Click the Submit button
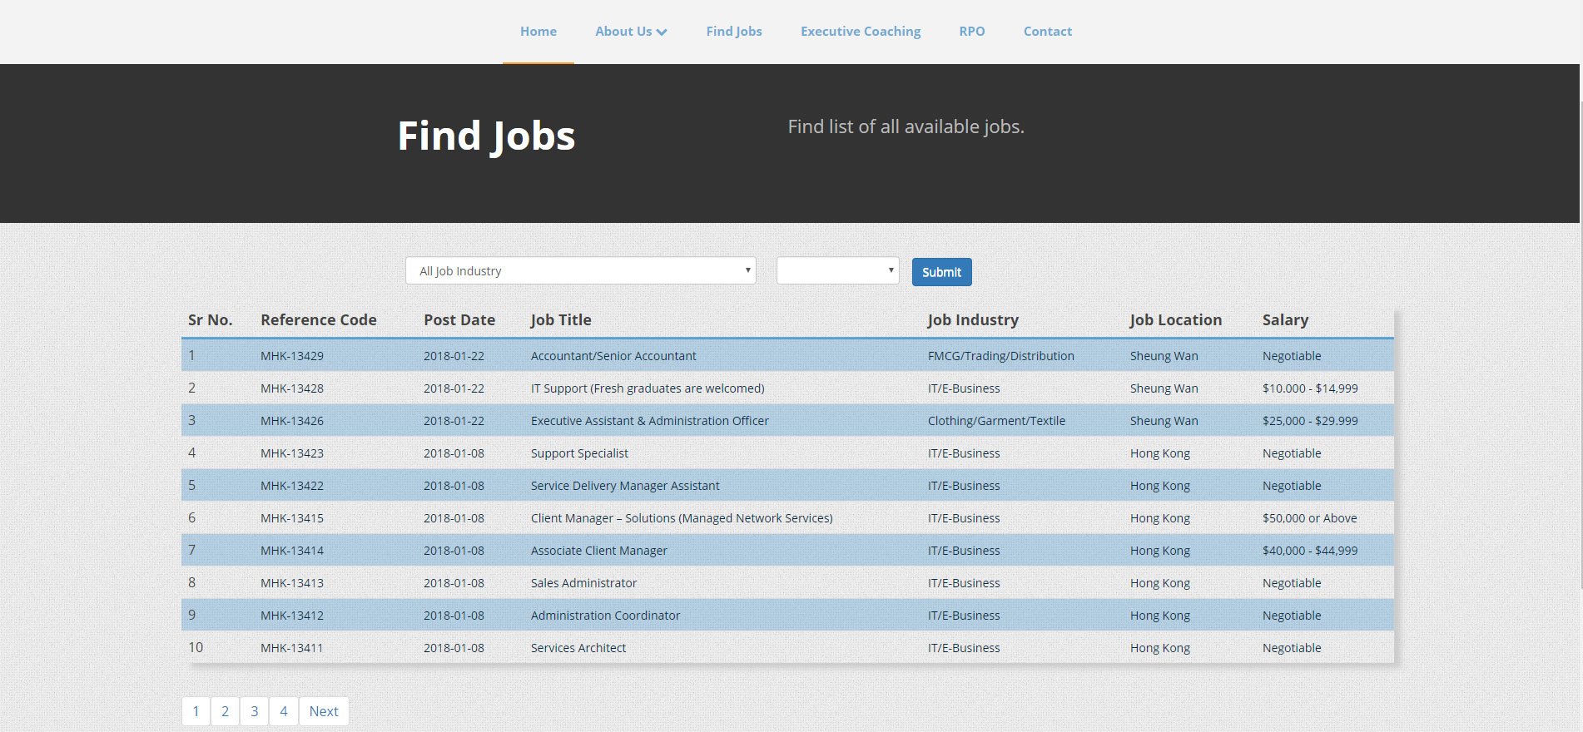1583x732 pixels. pos(941,272)
